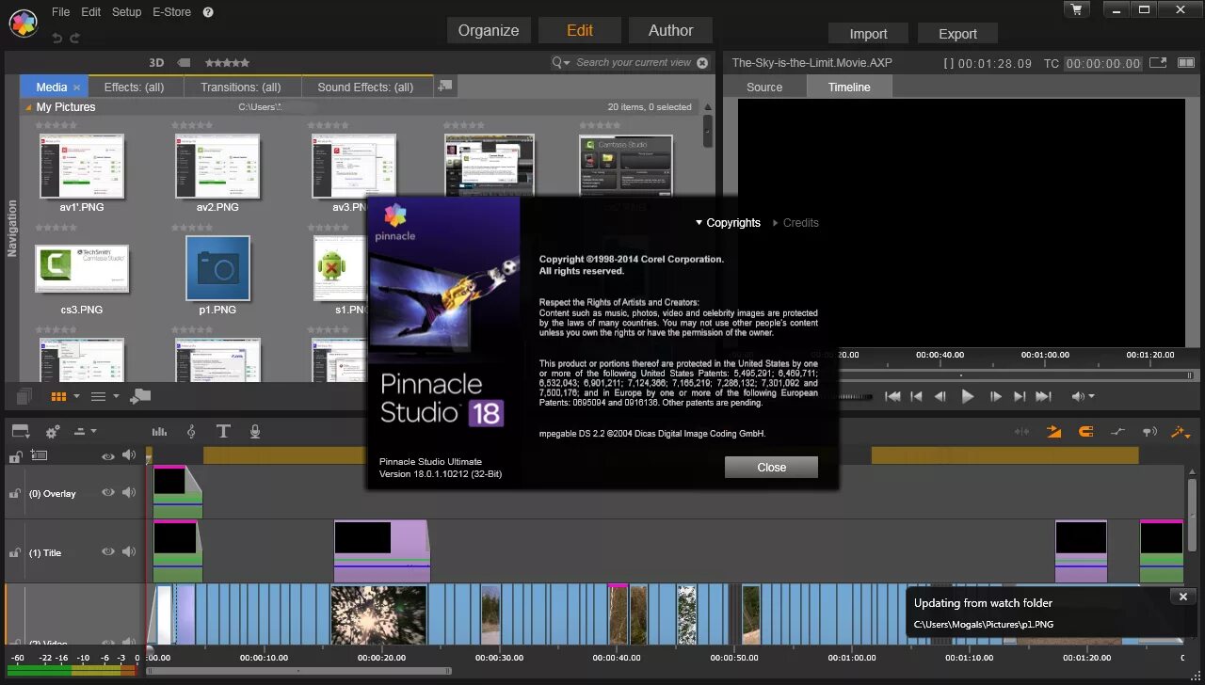Mute the (0) Overlay track audio
This screenshot has height=685, width=1205.
pyautogui.click(x=129, y=492)
